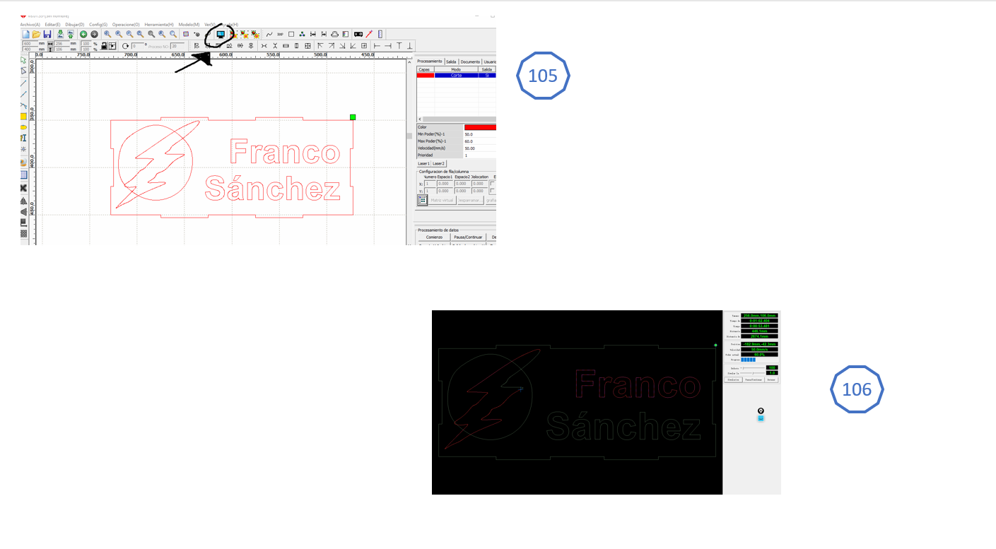Select the yellow ellipse drawing tool
Screen dimensions: 996x549
[23, 127]
